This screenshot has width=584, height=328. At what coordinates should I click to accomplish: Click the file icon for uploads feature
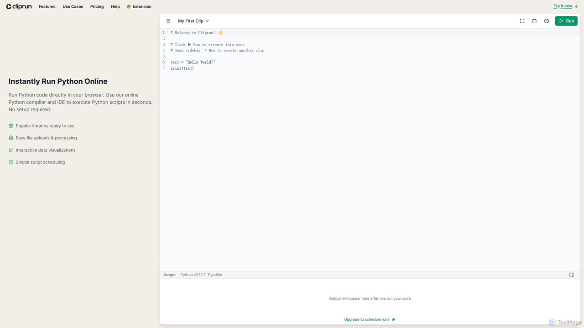click(11, 138)
